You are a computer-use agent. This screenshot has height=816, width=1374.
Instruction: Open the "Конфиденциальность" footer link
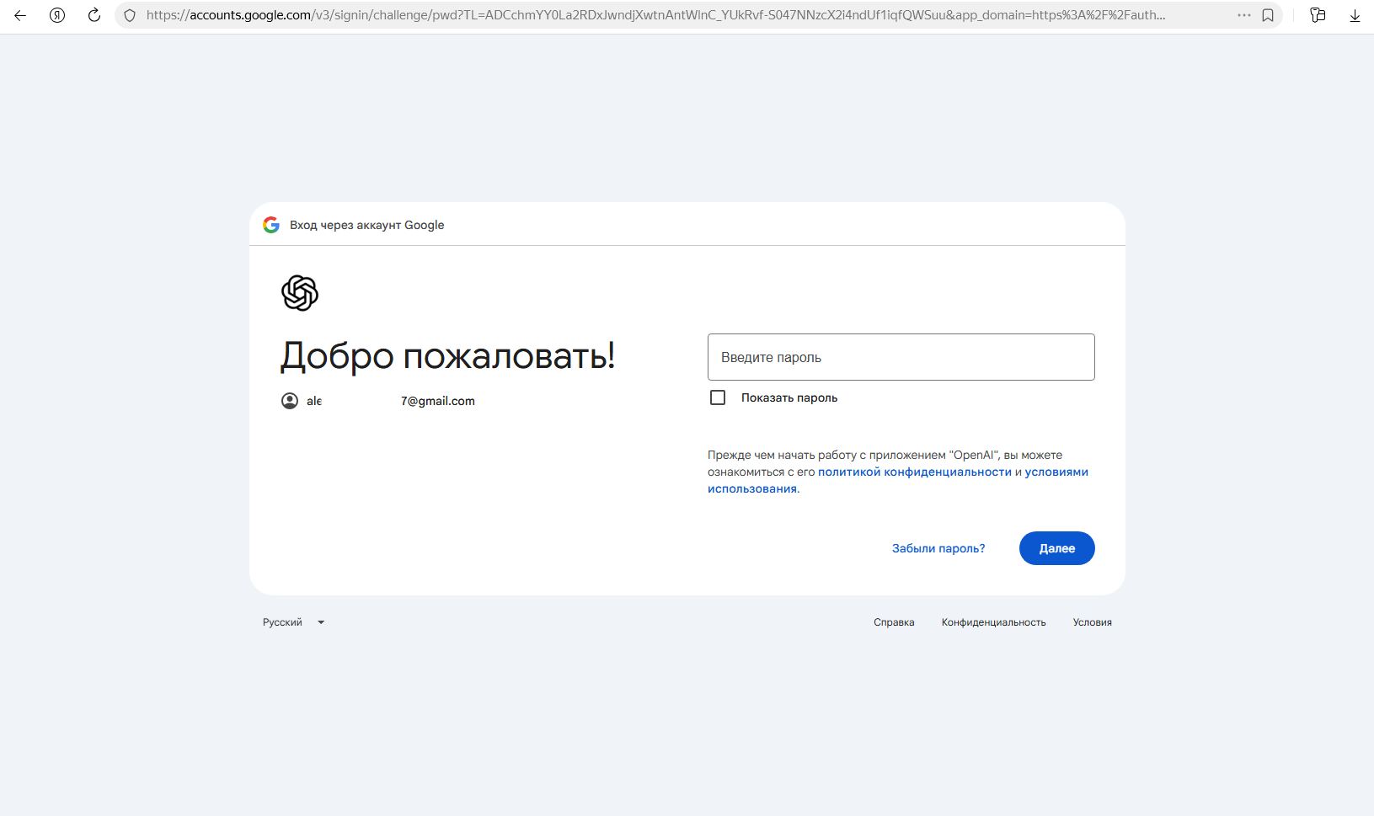[x=994, y=622]
